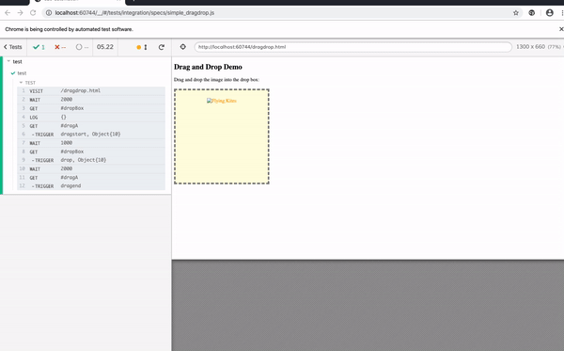Click the browser forward arrow
This screenshot has height=351, width=564.
20,13
